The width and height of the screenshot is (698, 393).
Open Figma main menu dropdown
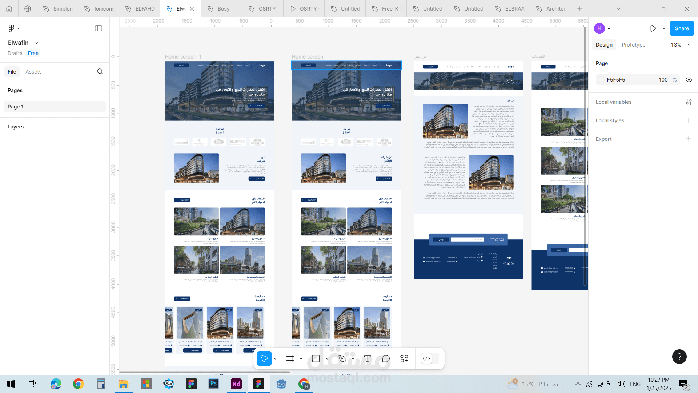(14, 28)
